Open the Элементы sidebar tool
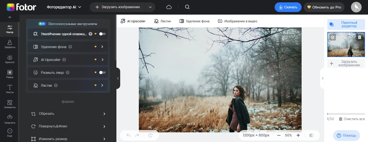368x142 pixels. [x=10, y=104]
